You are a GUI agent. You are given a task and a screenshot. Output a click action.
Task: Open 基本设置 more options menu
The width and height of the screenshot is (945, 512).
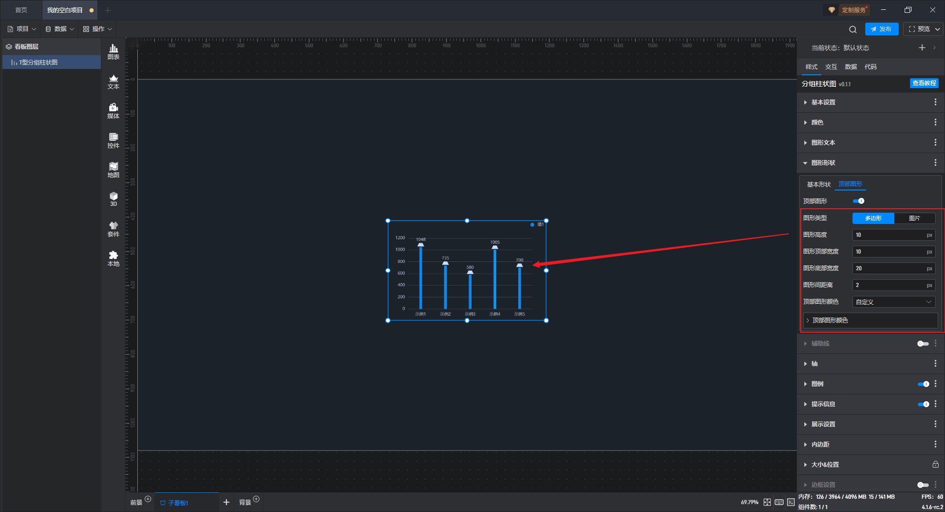click(x=935, y=102)
